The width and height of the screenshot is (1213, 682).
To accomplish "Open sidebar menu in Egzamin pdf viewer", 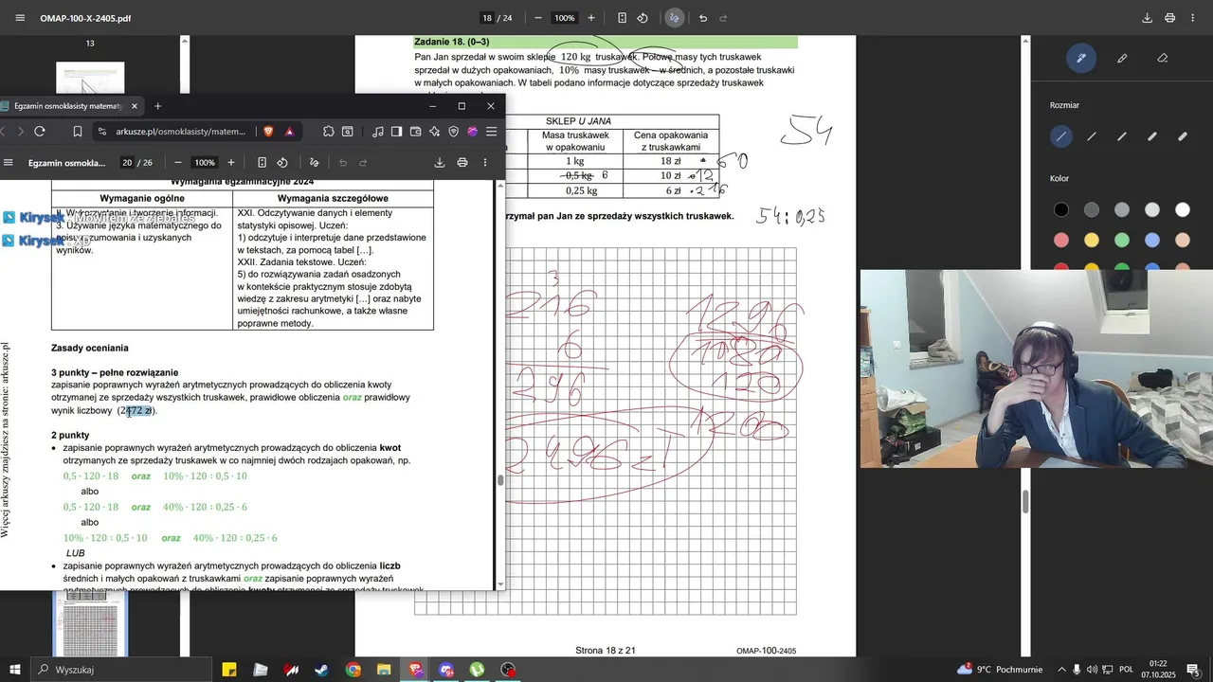I will point(9,163).
